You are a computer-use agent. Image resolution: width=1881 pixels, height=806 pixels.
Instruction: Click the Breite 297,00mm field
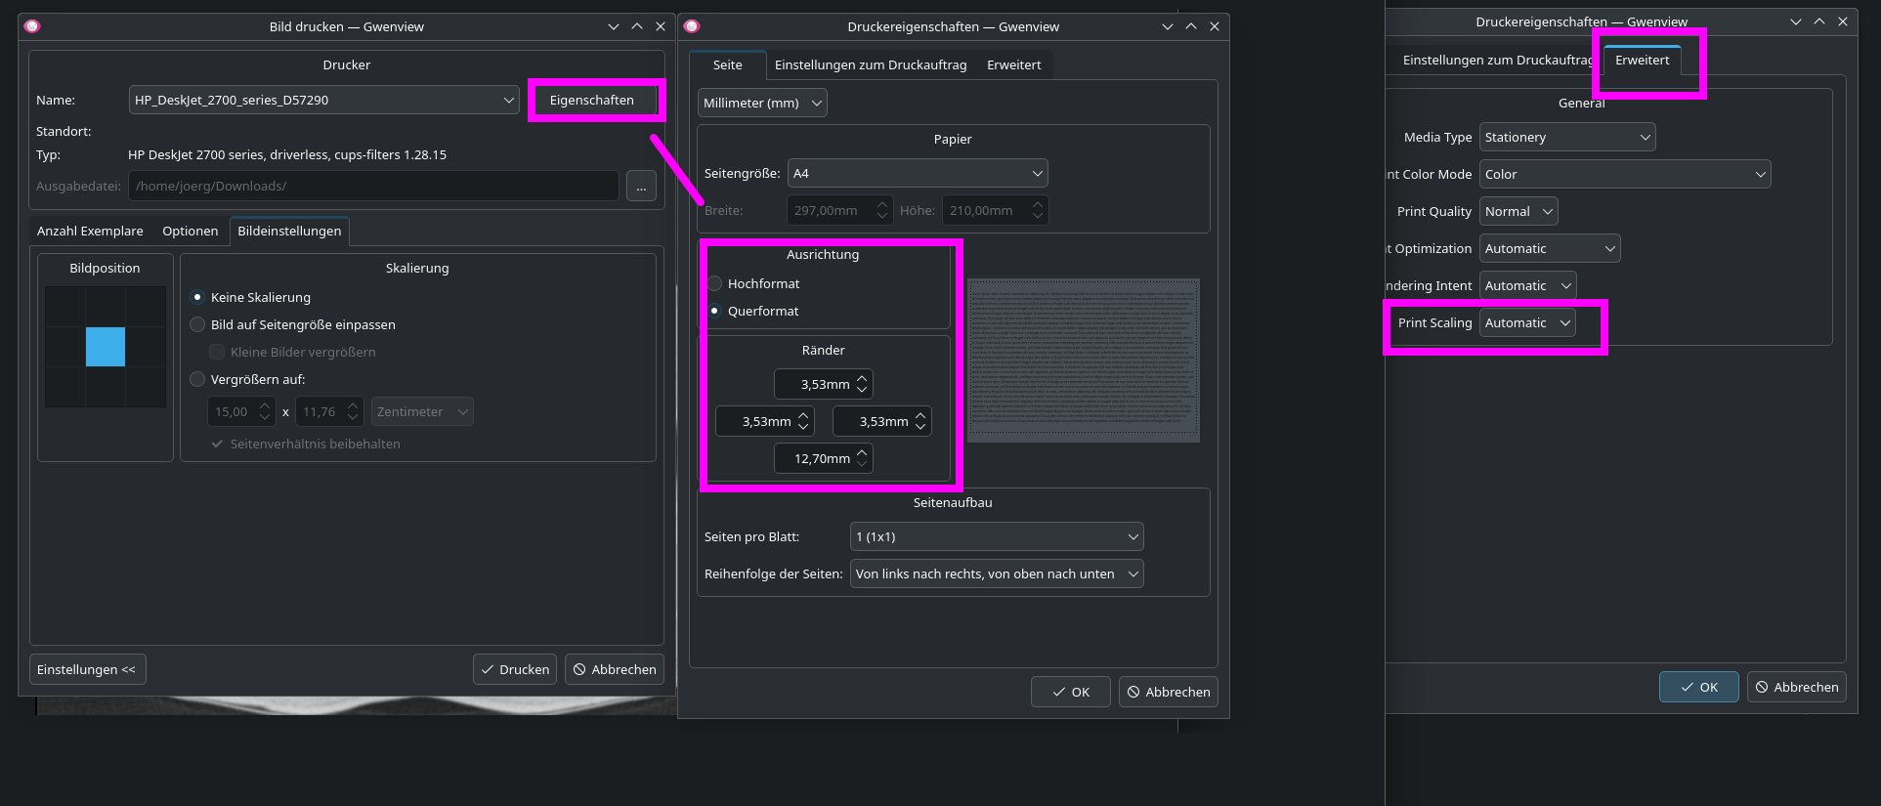(x=839, y=210)
